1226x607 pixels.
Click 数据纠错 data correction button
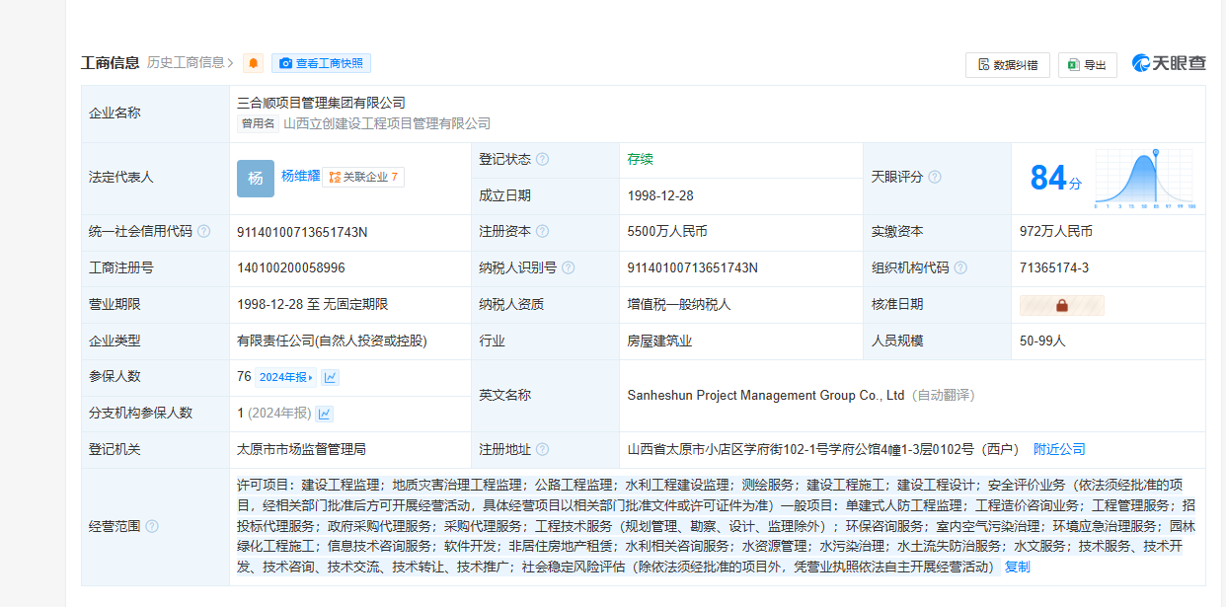coord(1007,65)
